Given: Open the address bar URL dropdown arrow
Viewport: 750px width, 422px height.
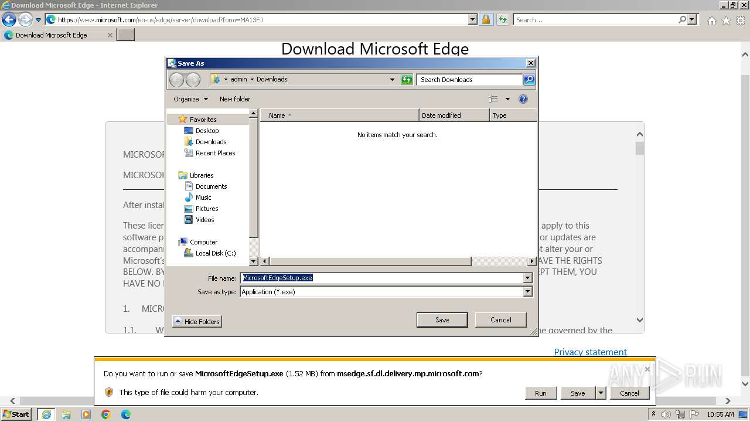Looking at the screenshot, I should click(473, 19).
